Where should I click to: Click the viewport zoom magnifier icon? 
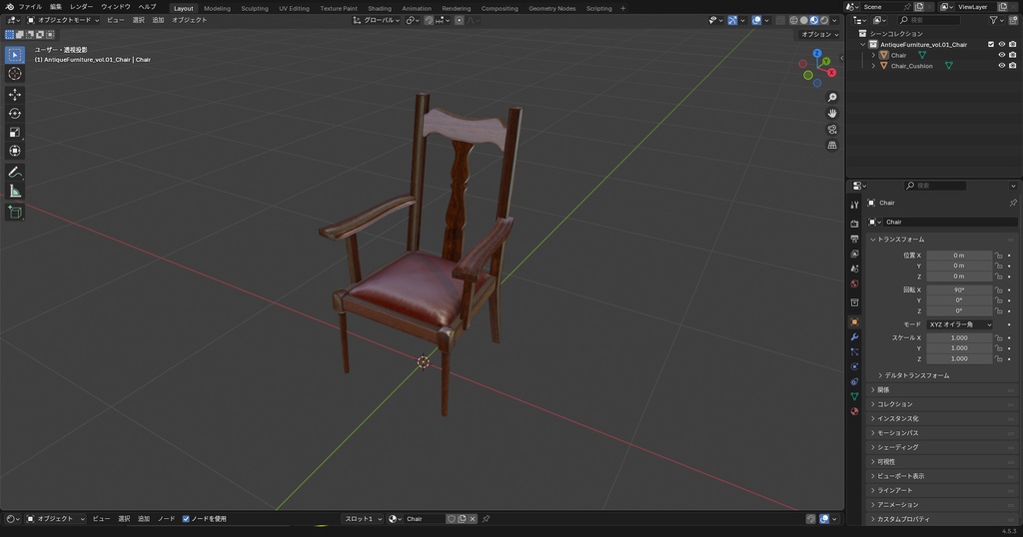[832, 97]
